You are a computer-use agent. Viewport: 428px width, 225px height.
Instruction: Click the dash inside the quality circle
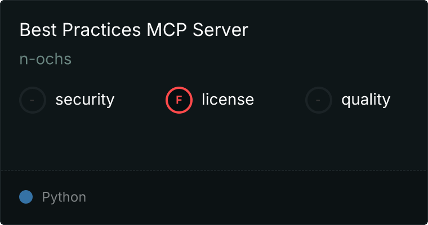click(318, 100)
